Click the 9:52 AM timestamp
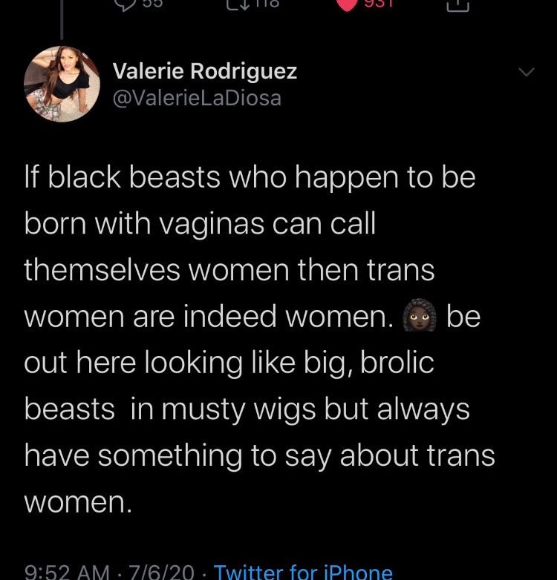 [x=67, y=572]
